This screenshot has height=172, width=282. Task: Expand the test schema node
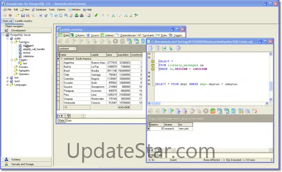(x=7, y=78)
